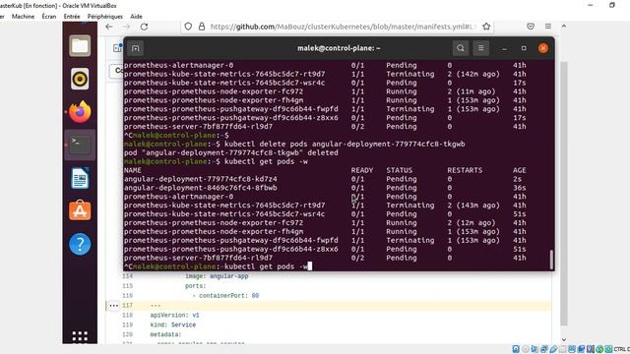630x354 pixels.
Task: Restore the VirtualBox window size
Action: tap(612, 5)
